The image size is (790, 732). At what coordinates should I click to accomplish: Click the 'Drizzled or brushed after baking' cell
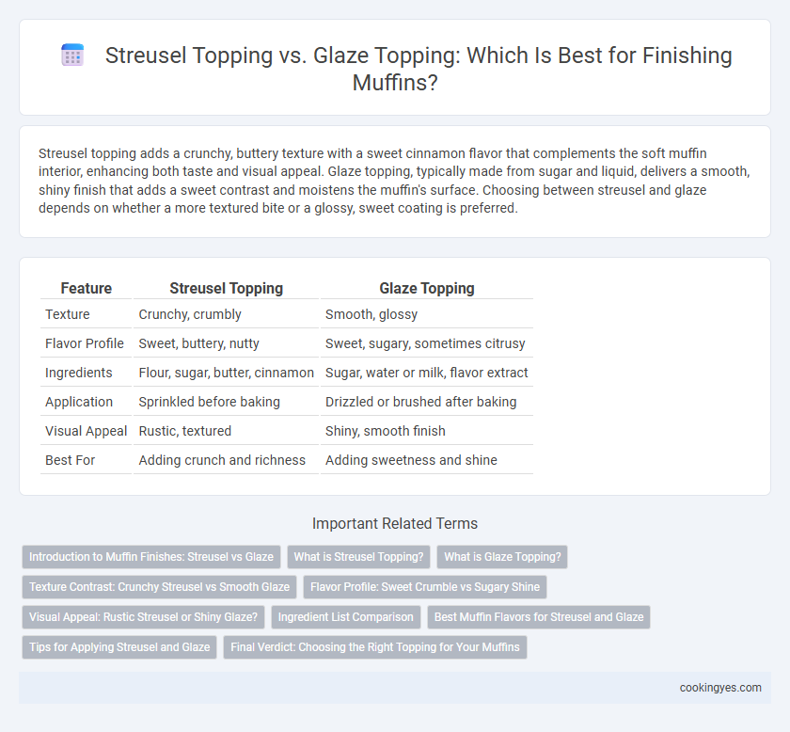(420, 402)
